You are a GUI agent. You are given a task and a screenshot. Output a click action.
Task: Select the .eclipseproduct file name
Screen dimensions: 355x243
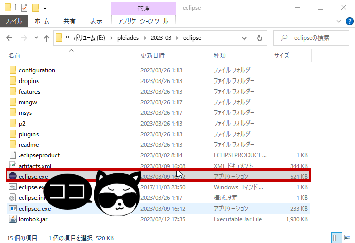pyautogui.click(x=39, y=155)
